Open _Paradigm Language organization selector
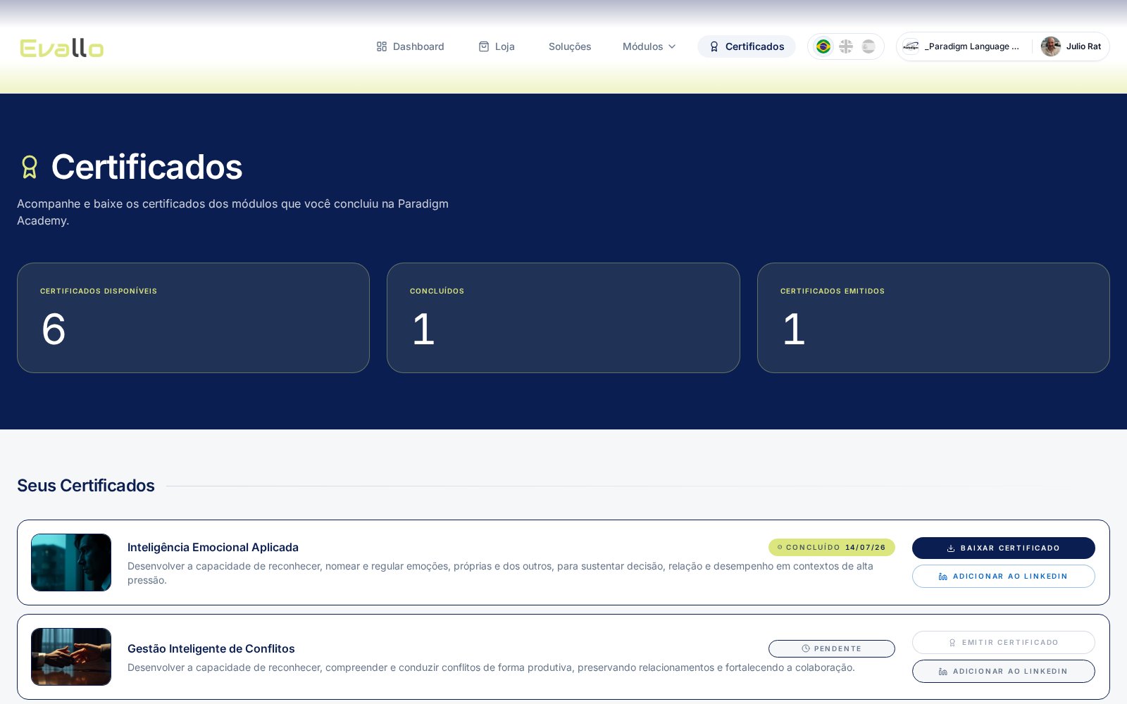1127x704 pixels. coord(962,46)
